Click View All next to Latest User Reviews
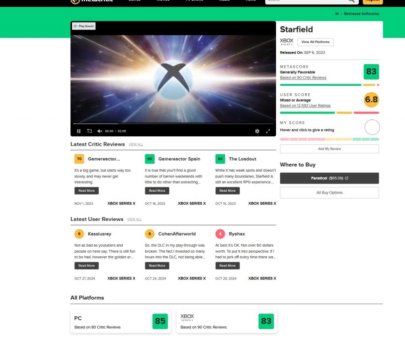Screen dimensions: 405x342 (x=134, y=219)
